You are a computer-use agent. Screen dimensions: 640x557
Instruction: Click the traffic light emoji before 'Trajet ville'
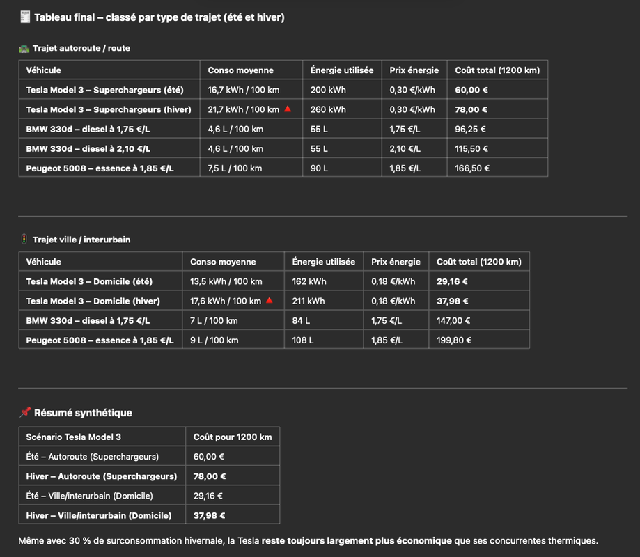click(24, 239)
